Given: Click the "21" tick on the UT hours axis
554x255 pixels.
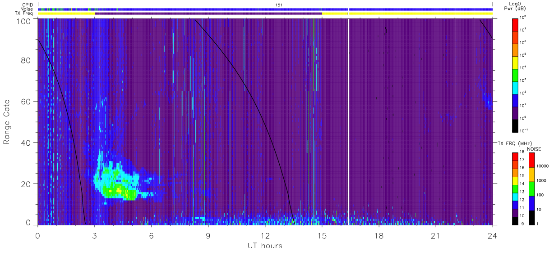Looking at the screenshot, I should point(436,236).
